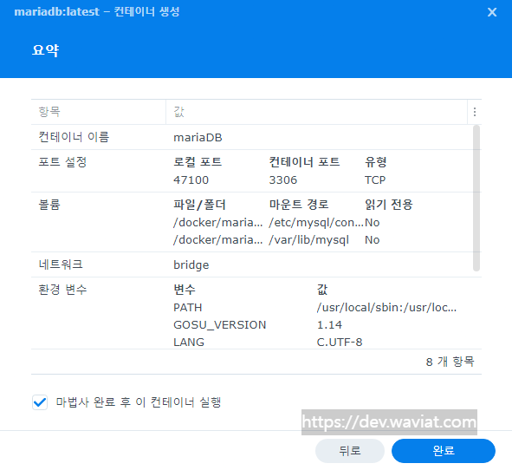Click the 네트워크 row label

coord(61,264)
